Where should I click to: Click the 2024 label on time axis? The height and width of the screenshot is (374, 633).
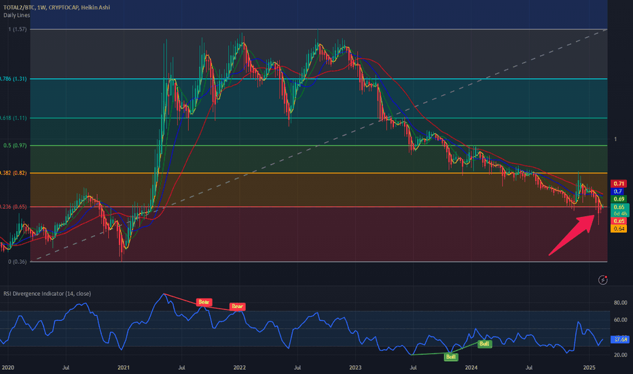tap(471, 367)
